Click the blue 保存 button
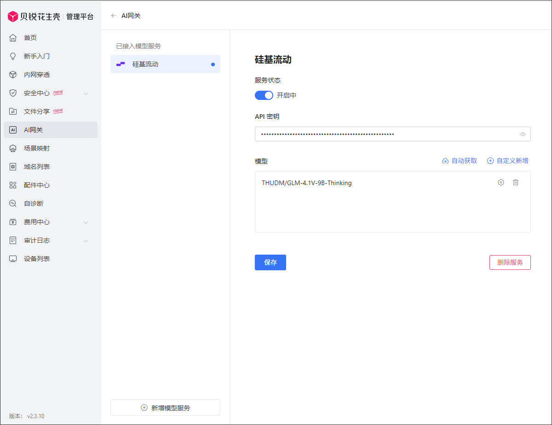Image resolution: width=552 pixels, height=425 pixels. [270, 262]
